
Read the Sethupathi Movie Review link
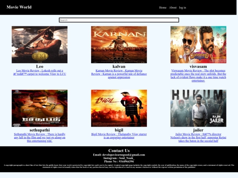[40, 138]
